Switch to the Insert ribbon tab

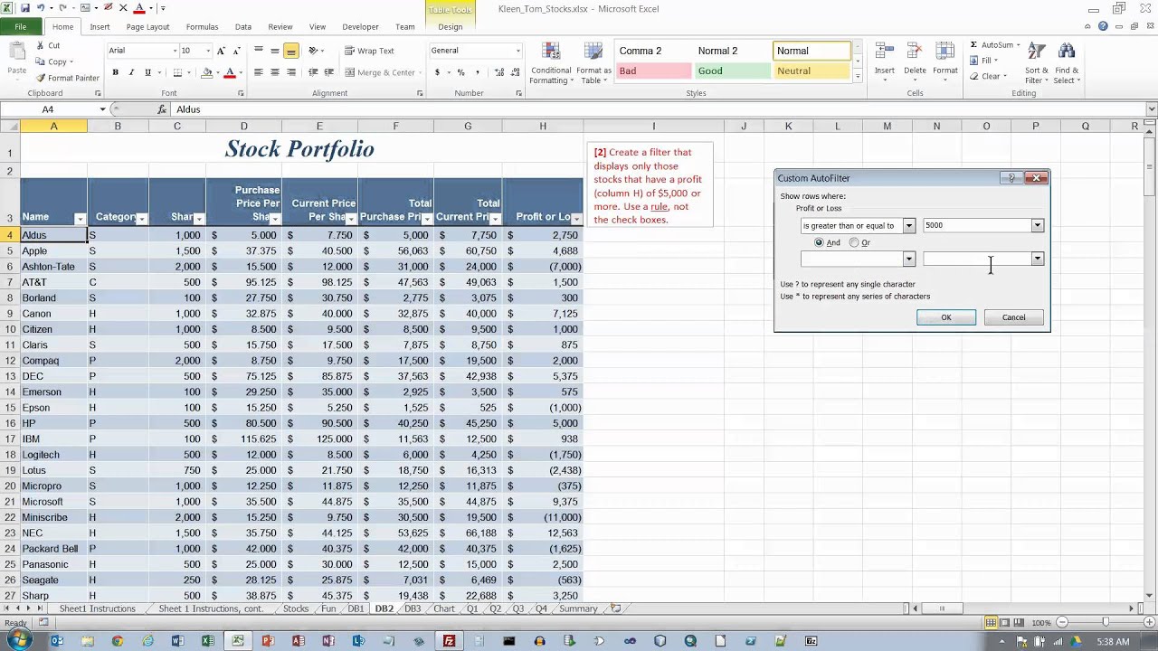(100, 27)
